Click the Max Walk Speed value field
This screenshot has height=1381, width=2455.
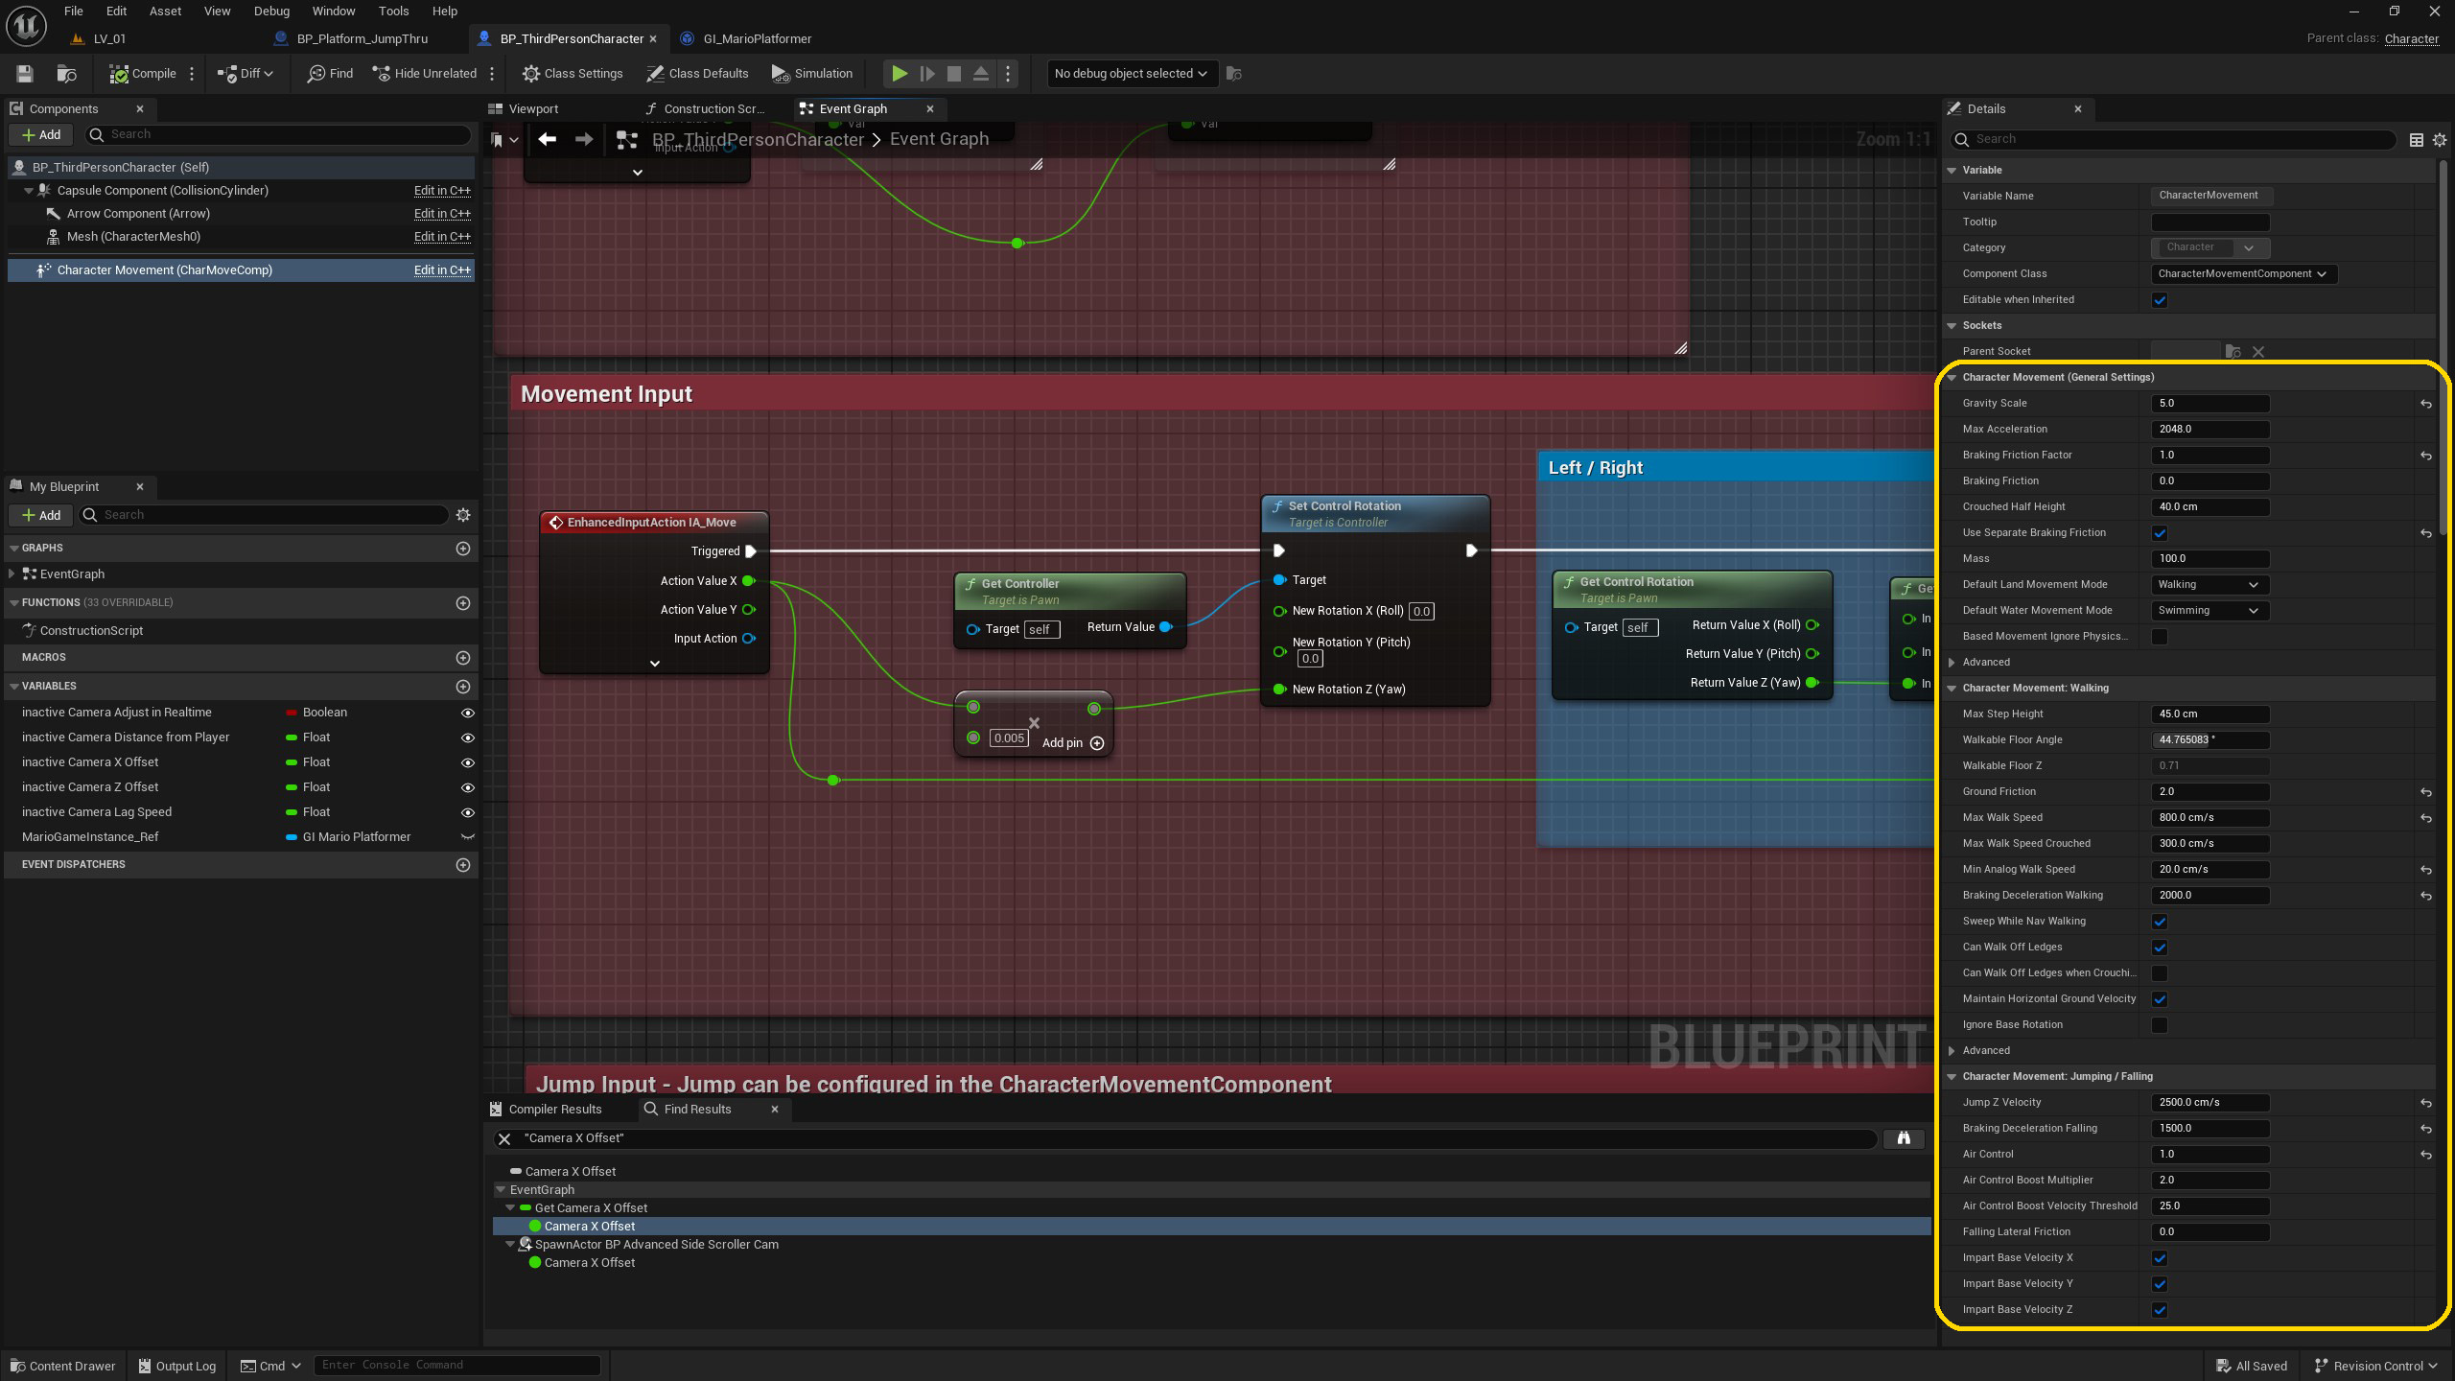pyautogui.click(x=2209, y=818)
